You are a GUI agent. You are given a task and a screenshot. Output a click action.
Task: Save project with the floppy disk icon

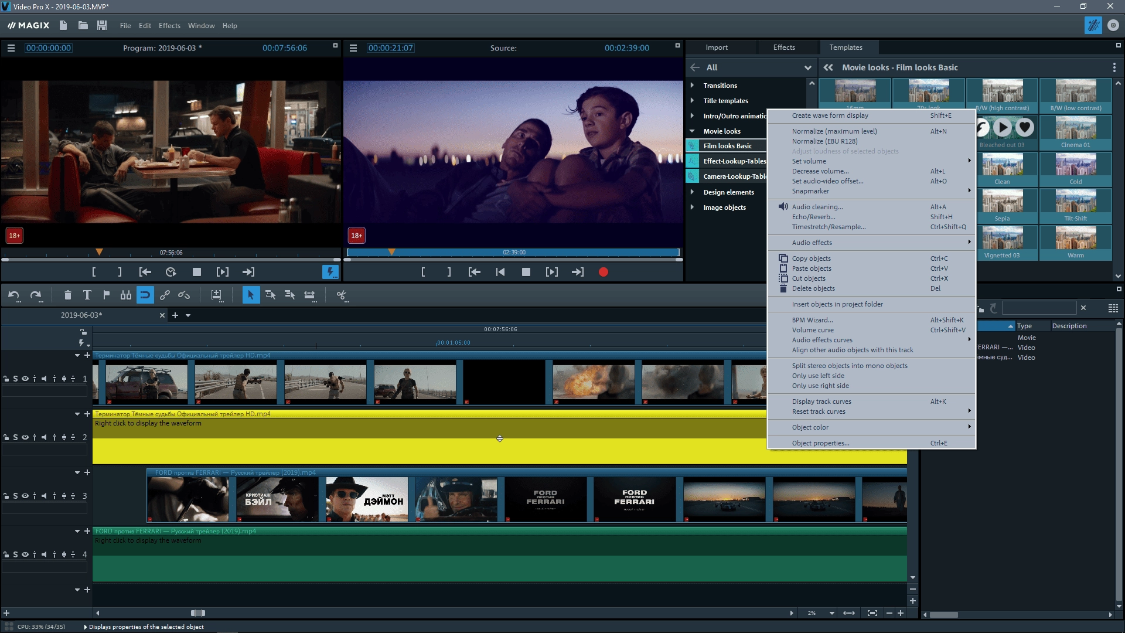click(102, 25)
